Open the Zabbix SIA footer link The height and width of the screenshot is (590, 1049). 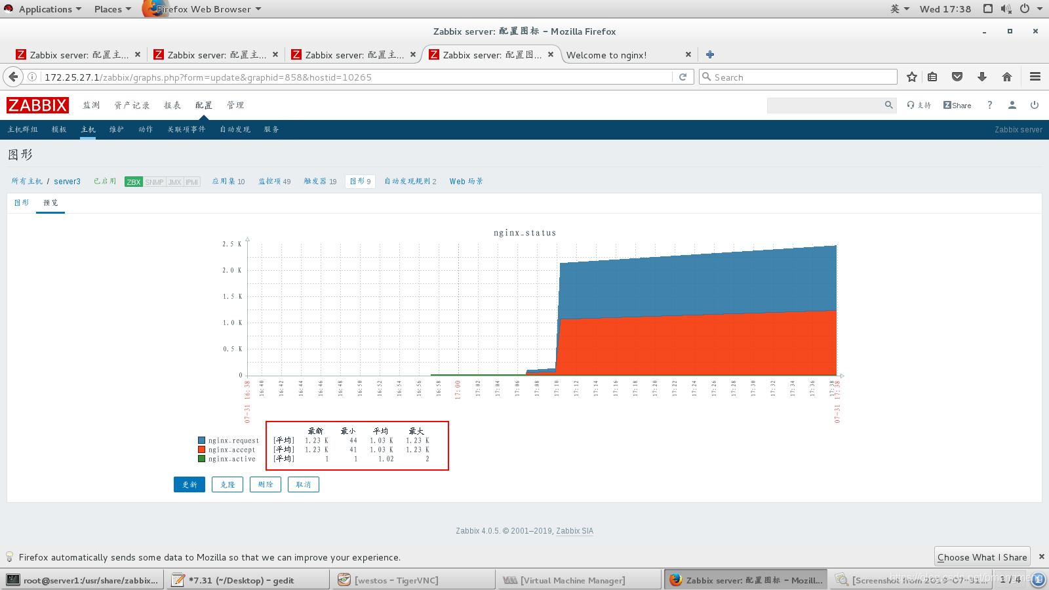pos(574,531)
